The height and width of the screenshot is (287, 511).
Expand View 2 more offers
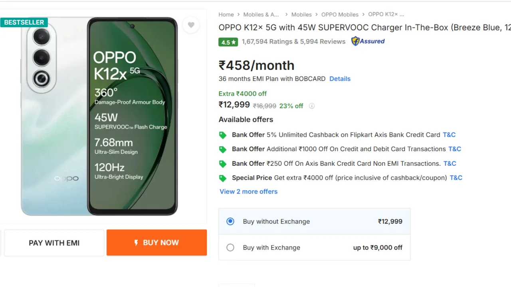(x=248, y=191)
